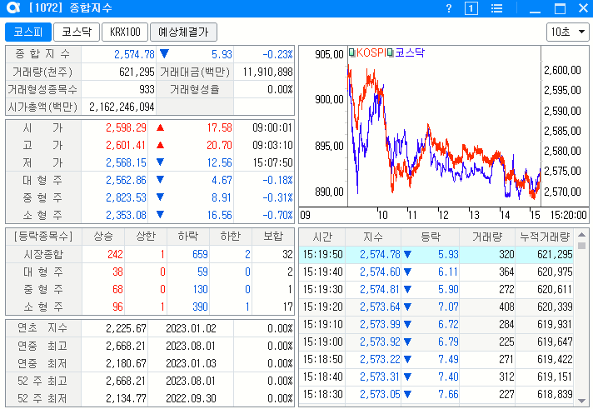Select the 15:19:10 time row
Image resolution: width=593 pixels, height=409 pixels.
(436, 324)
